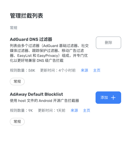Click the plus icon on 添加 button

pos(113,97)
